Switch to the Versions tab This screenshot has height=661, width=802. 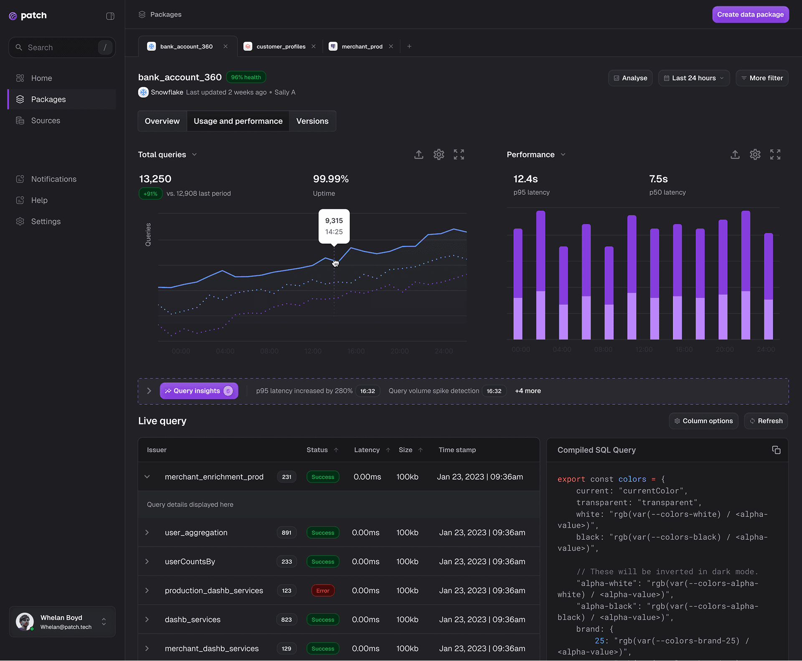pos(312,121)
